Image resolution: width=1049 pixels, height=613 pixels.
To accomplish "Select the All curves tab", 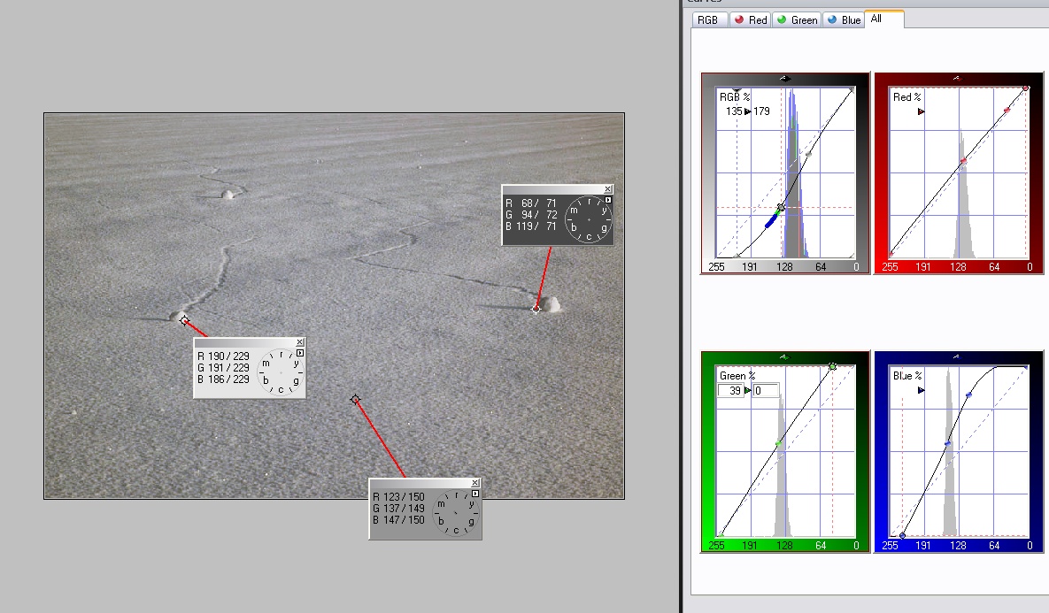I will coord(883,19).
